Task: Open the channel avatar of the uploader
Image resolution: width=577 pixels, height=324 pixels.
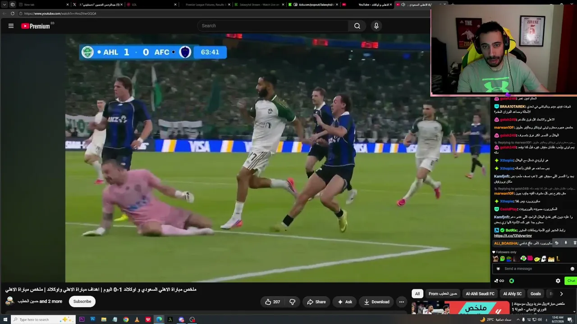Action: pos(9,301)
